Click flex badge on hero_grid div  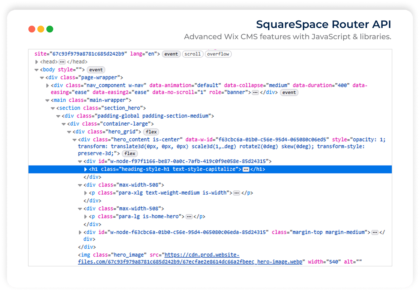click(x=151, y=132)
